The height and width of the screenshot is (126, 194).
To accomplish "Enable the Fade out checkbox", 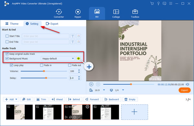I will [70, 65].
